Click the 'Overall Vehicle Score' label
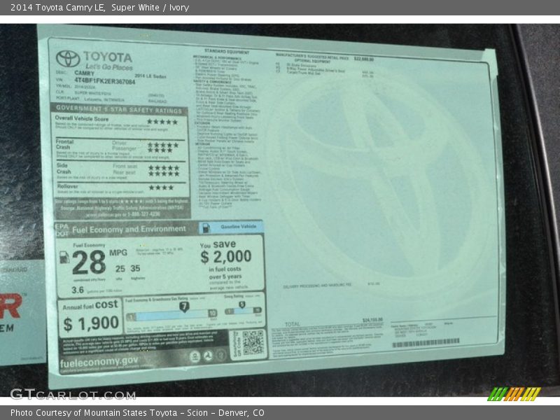This screenshot has width=560, height=420. tap(82, 118)
